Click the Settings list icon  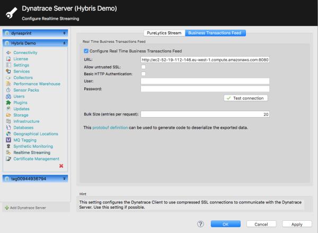(8, 65)
